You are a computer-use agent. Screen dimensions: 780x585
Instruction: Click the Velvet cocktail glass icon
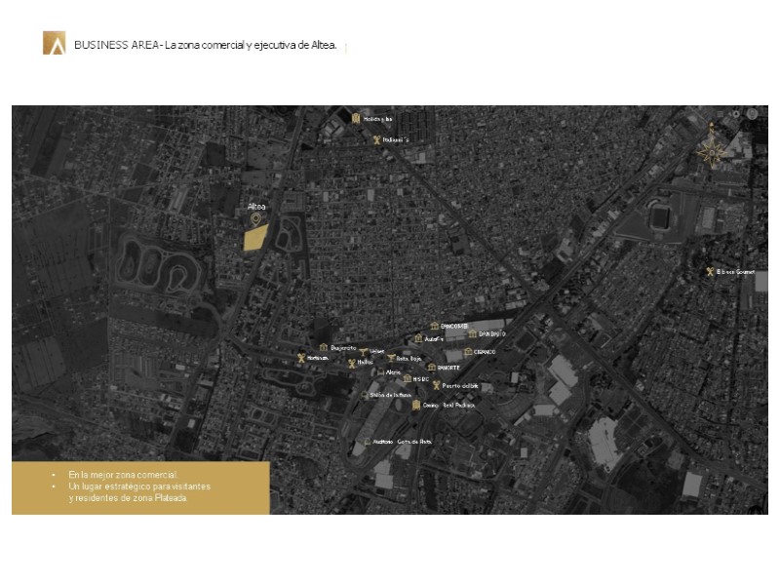(x=364, y=351)
